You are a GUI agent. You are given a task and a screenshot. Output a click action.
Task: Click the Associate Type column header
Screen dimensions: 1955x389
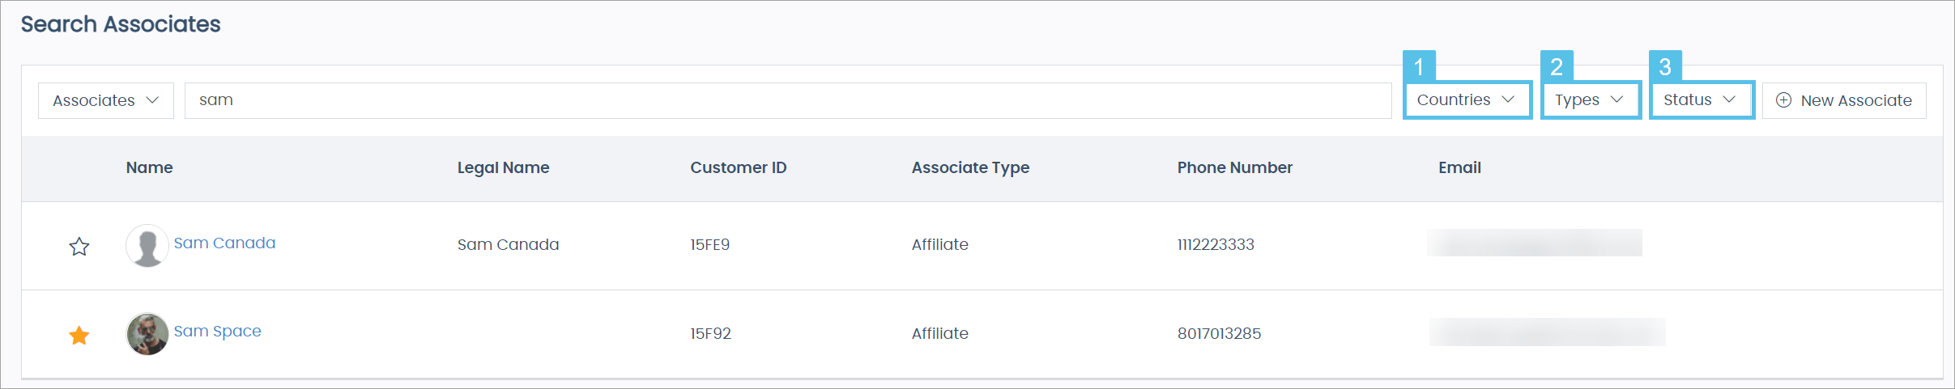click(x=969, y=168)
